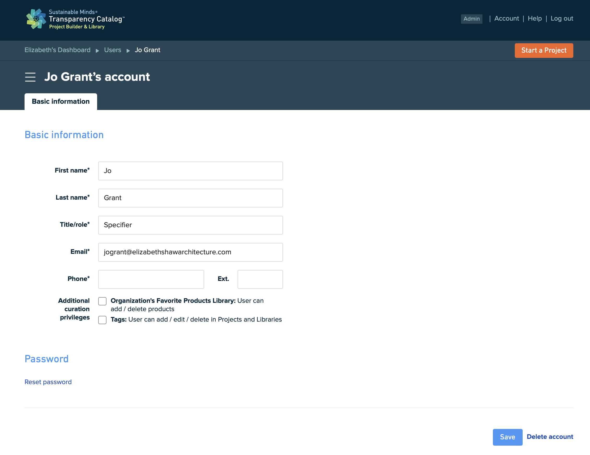
Task: Focus the empty Phone field
Action: click(151, 279)
